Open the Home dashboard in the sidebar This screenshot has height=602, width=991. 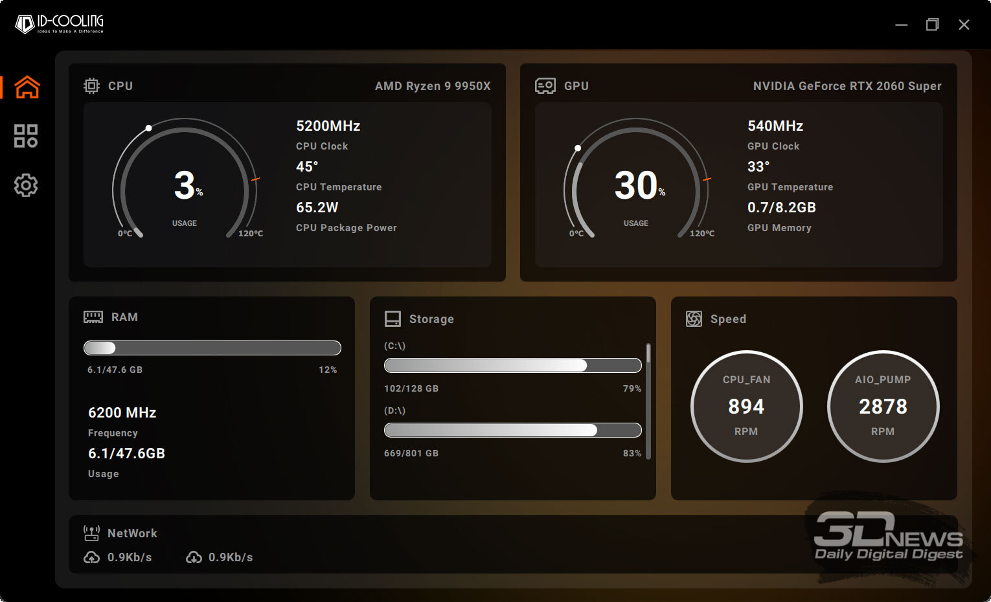[x=27, y=87]
